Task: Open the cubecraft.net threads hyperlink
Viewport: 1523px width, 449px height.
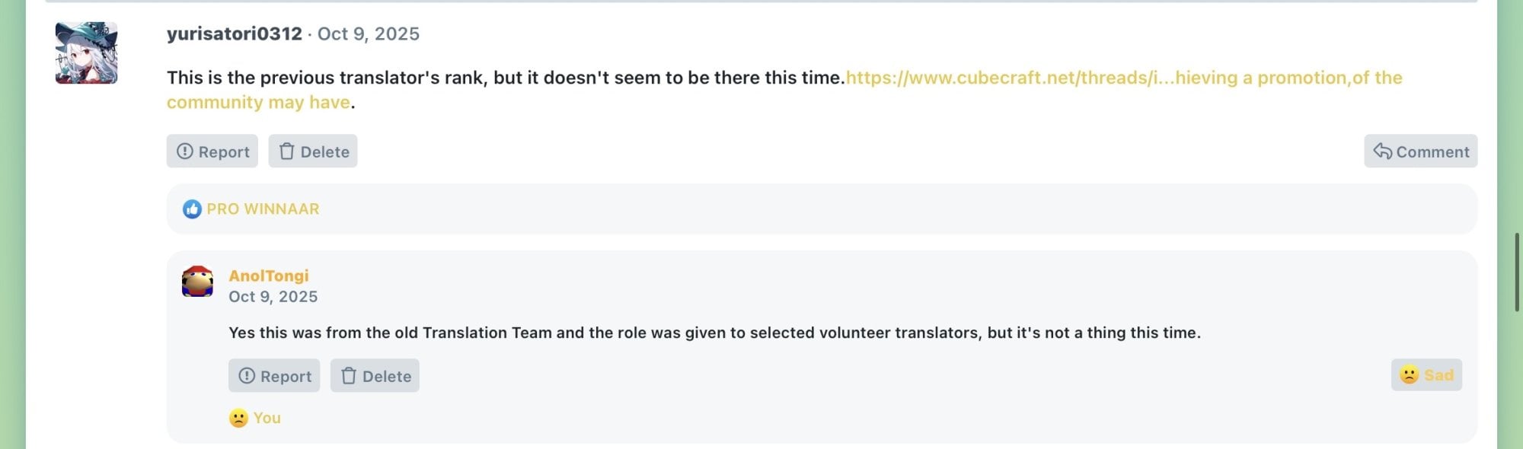Action: (784, 89)
